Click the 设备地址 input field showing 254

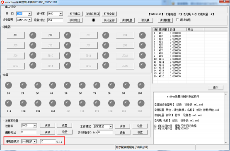coord(55,20)
